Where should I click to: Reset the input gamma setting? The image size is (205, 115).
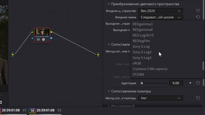198,17
